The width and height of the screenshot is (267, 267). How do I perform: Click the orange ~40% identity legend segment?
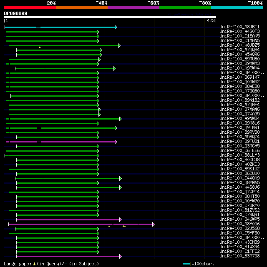pyautogui.click(x=82, y=7)
